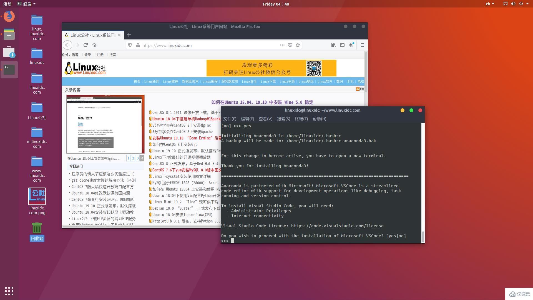Image resolution: width=533 pixels, height=300 pixels.
Task: Bookmark this page with the star
Action: (x=298, y=45)
